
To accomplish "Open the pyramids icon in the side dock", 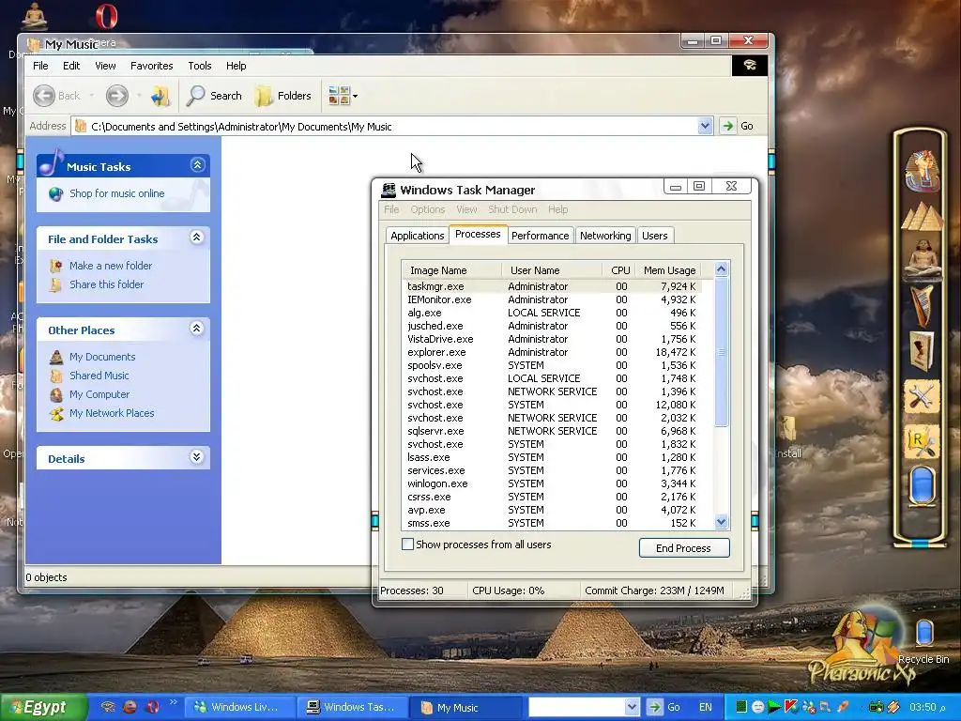I will tap(922, 217).
